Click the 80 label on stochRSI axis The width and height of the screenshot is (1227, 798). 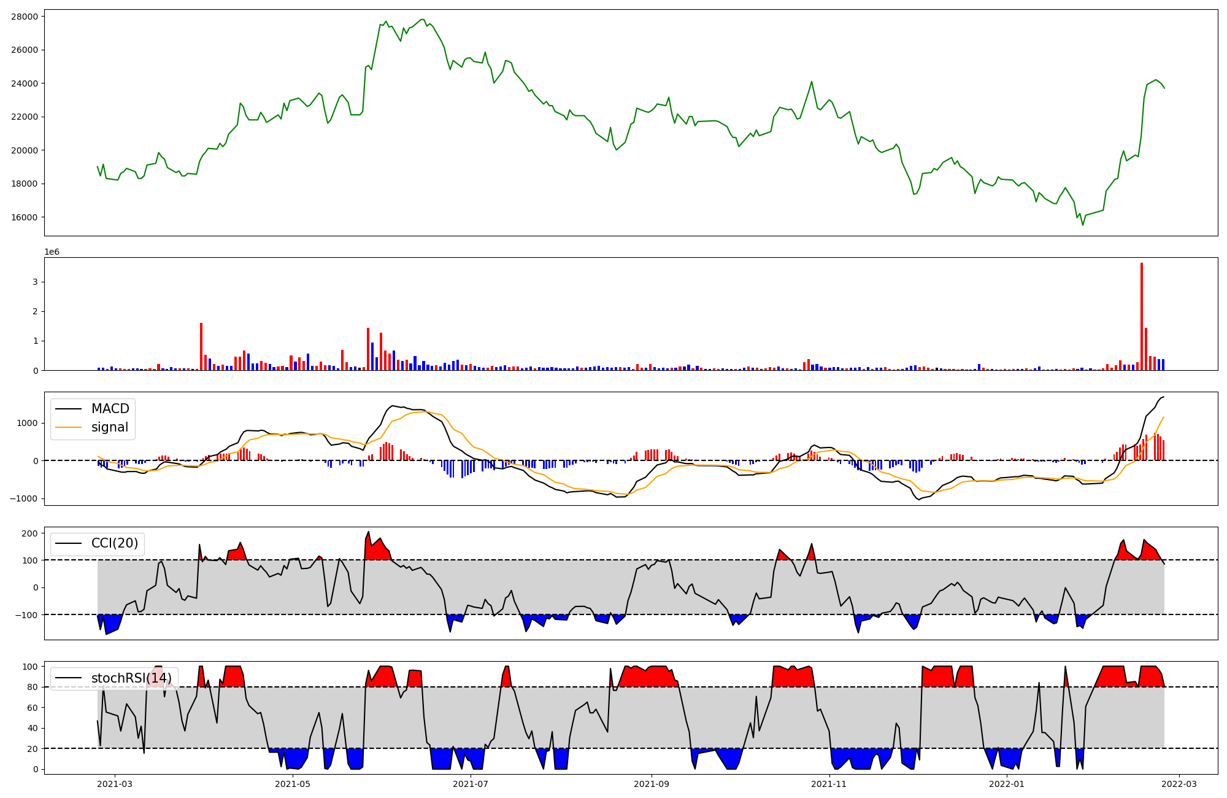tap(32, 687)
